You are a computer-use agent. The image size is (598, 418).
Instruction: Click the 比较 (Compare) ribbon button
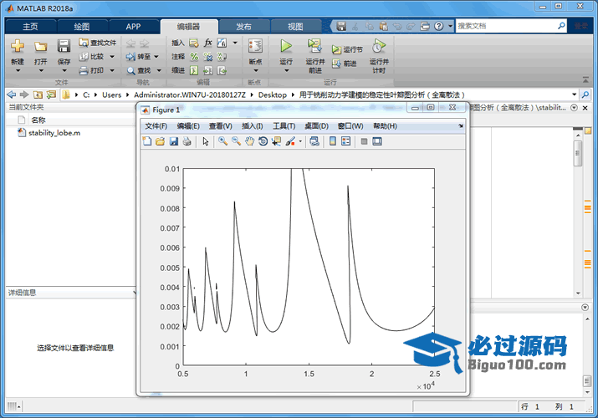point(91,56)
